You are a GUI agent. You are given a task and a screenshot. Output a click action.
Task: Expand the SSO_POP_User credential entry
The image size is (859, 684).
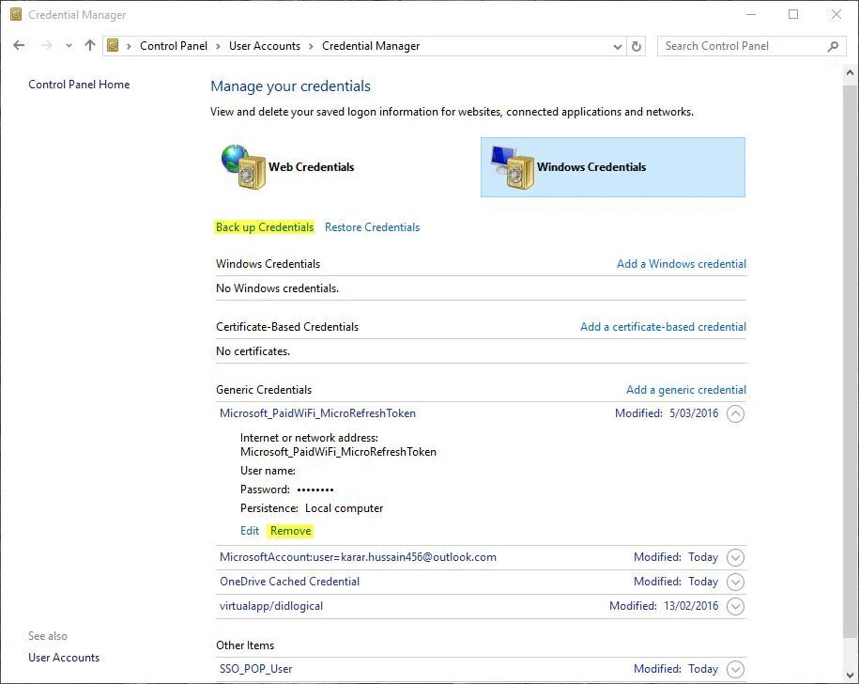pos(735,669)
